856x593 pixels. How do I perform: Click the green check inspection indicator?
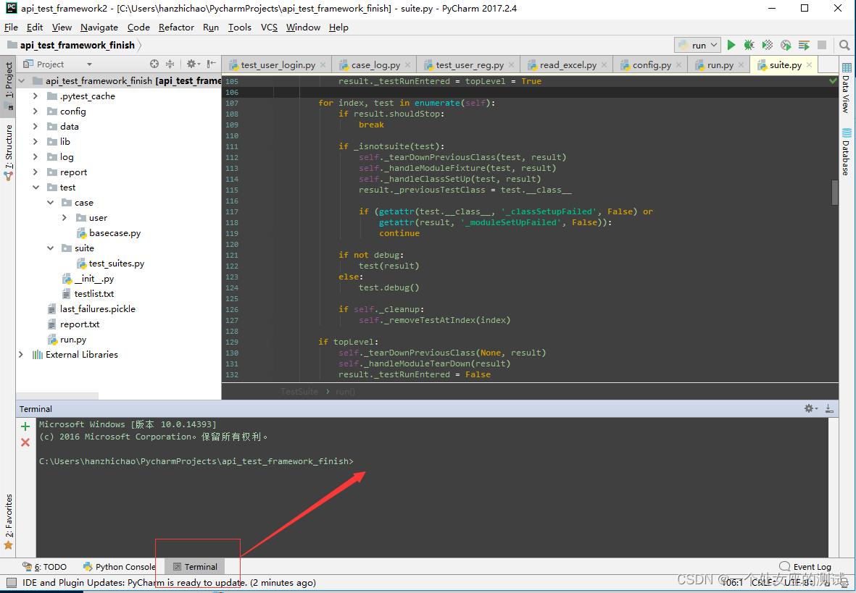coord(833,81)
